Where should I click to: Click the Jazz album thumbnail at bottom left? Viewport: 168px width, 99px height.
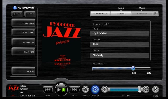pyautogui.click(x=13, y=91)
